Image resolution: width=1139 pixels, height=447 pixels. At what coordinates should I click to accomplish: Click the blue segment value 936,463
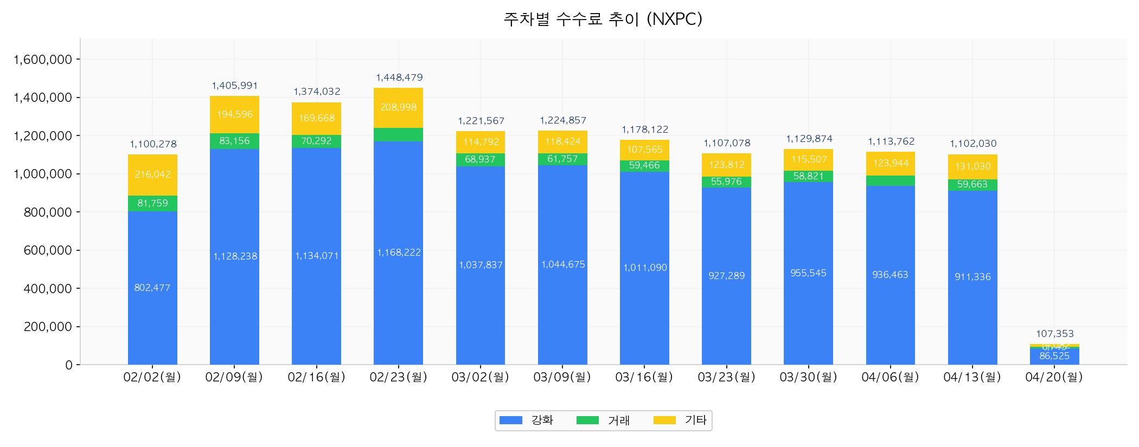coord(891,275)
